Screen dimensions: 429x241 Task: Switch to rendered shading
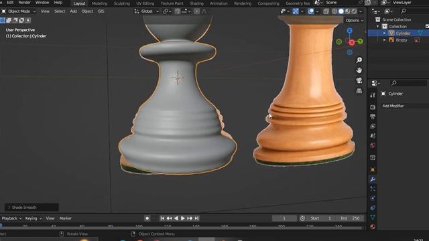pyautogui.click(x=354, y=11)
